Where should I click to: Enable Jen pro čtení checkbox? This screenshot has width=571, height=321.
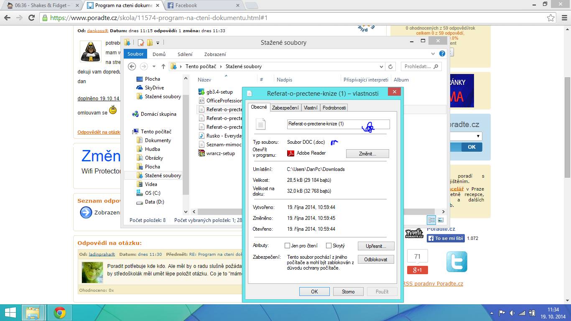(287, 246)
